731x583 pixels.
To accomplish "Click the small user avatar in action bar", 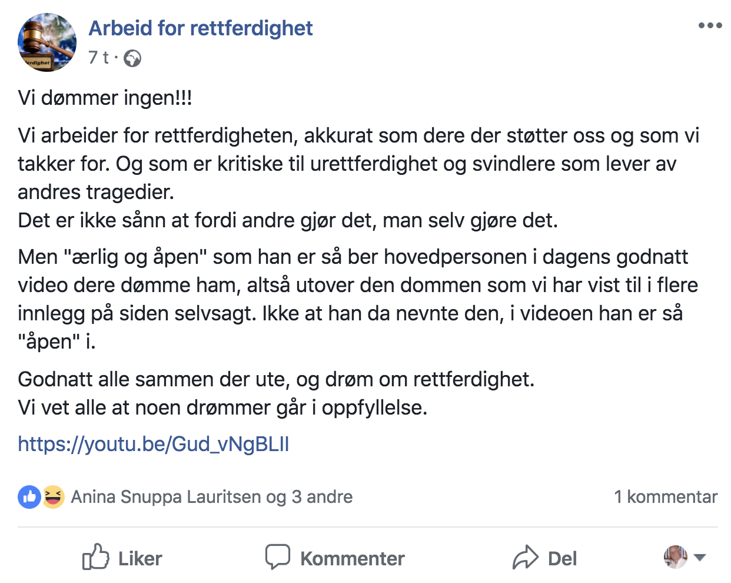I will pos(676,557).
